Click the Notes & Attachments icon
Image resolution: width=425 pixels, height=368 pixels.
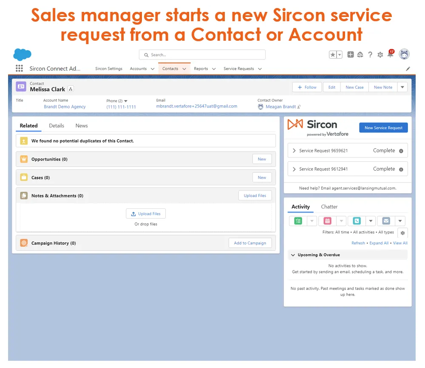click(24, 196)
